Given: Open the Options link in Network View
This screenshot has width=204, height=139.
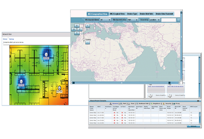Looking at the screenshot, I should pyautogui.click(x=5, y=39).
